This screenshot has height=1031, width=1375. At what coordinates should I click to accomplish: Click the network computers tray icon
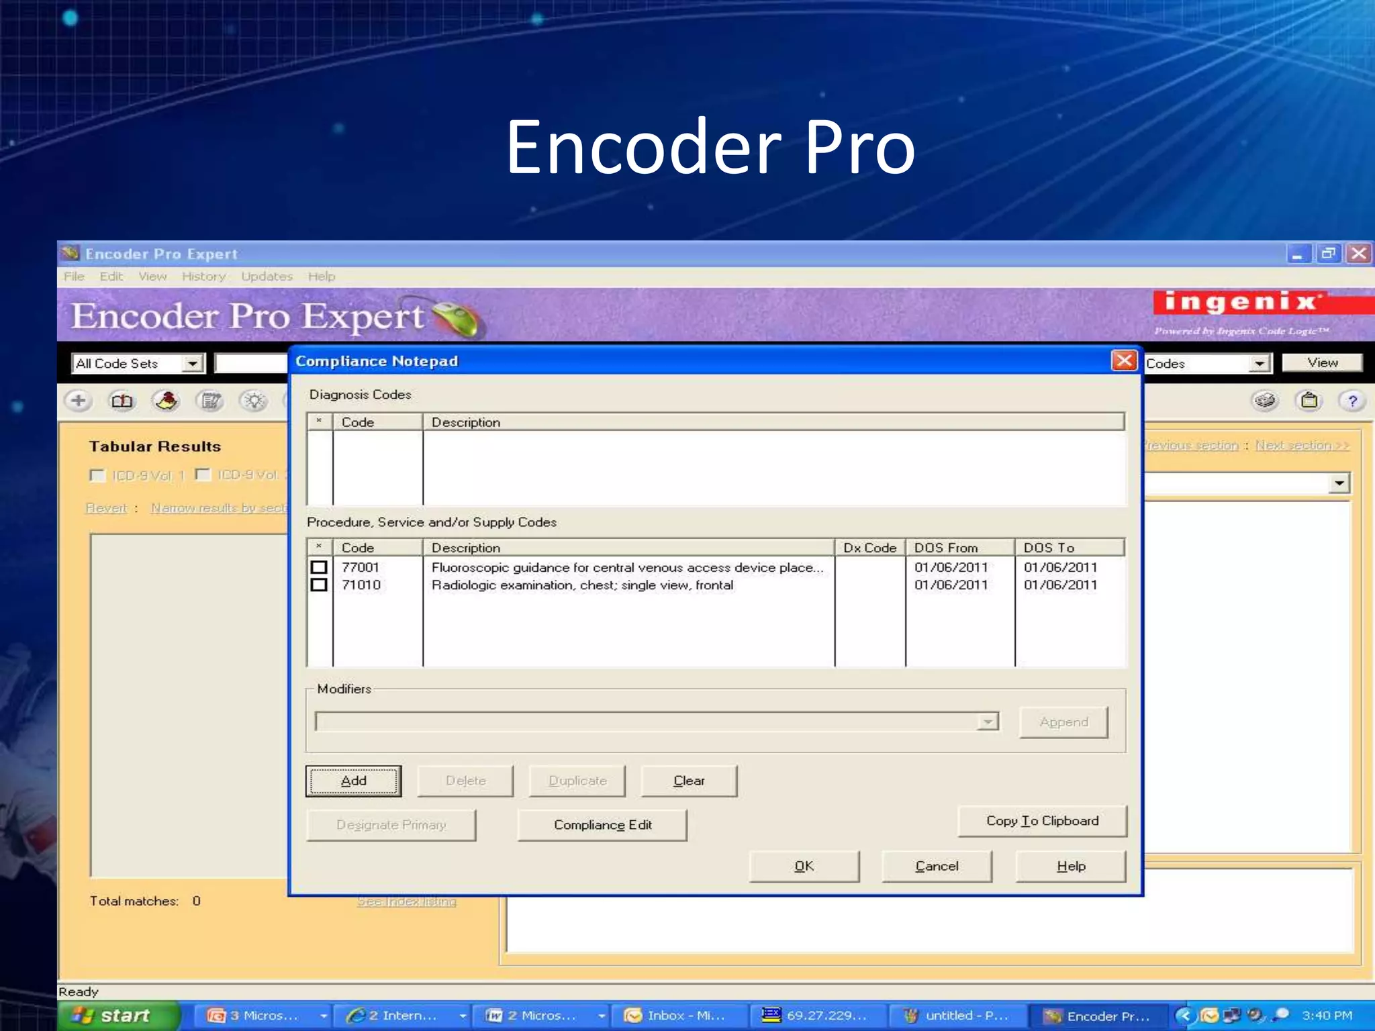(x=1232, y=1016)
